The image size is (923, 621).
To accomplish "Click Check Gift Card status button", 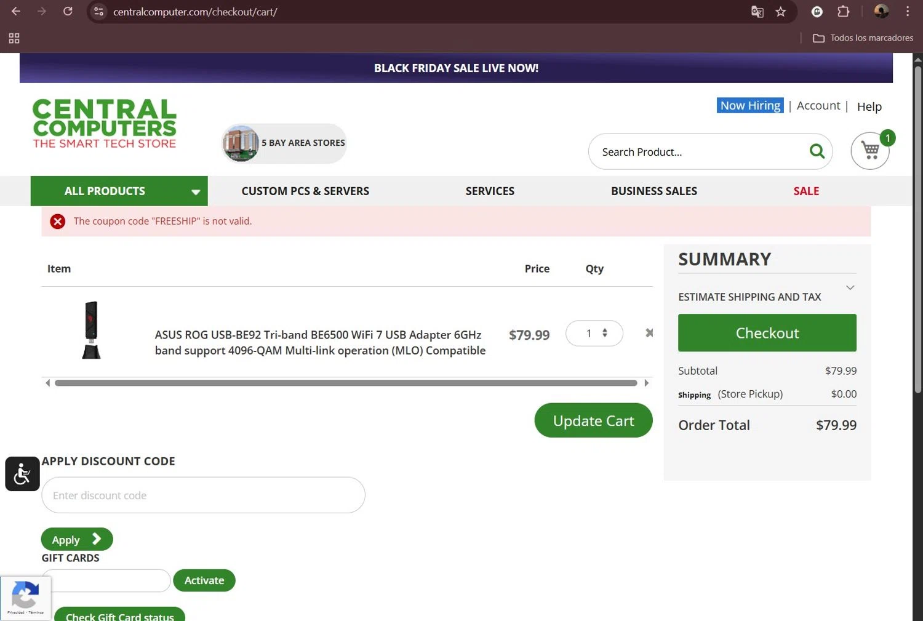I will pos(119,615).
